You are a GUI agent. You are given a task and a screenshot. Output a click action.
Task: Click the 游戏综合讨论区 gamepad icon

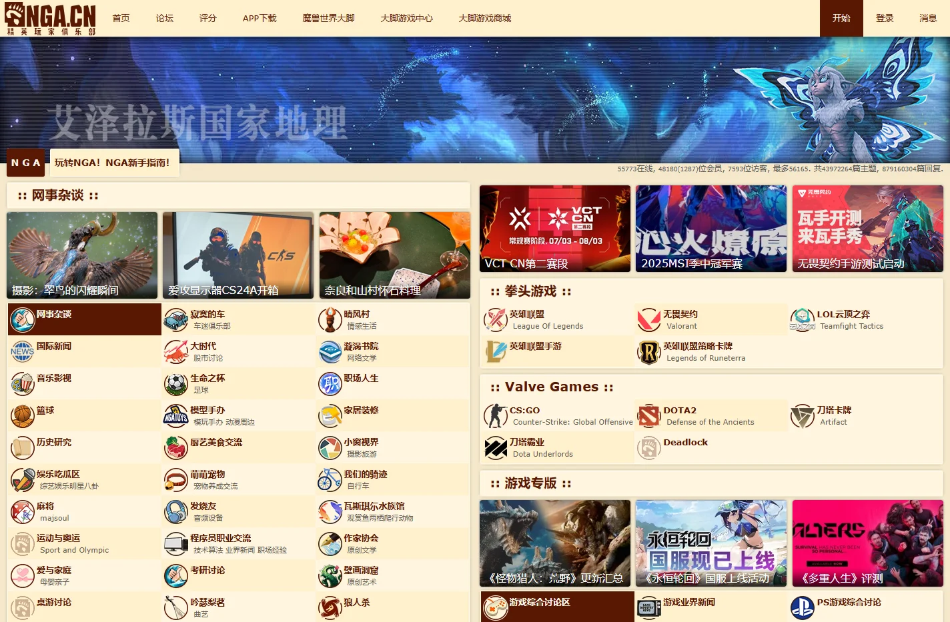[496, 607]
